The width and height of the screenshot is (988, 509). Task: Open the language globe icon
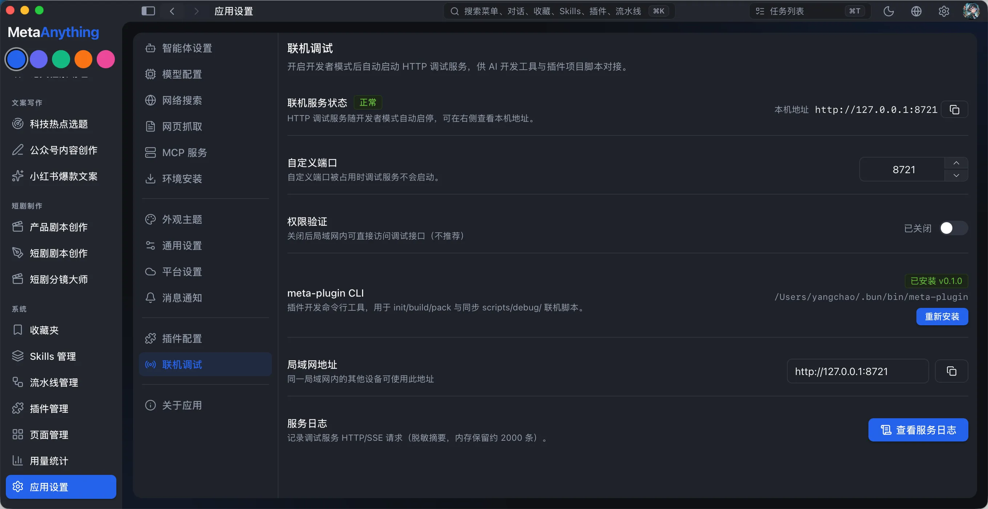pyautogui.click(x=916, y=11)
